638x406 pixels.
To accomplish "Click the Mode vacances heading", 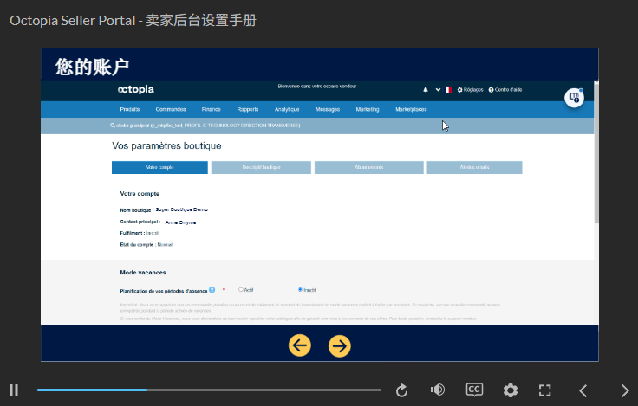I will tap(143, 273).
